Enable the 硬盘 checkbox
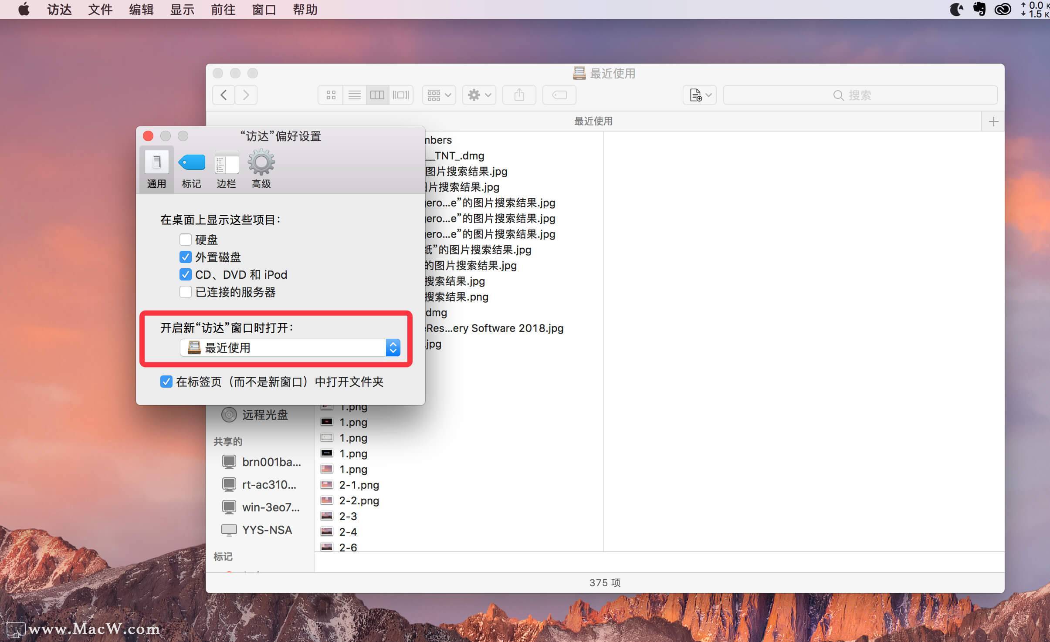 click(186, 240)
